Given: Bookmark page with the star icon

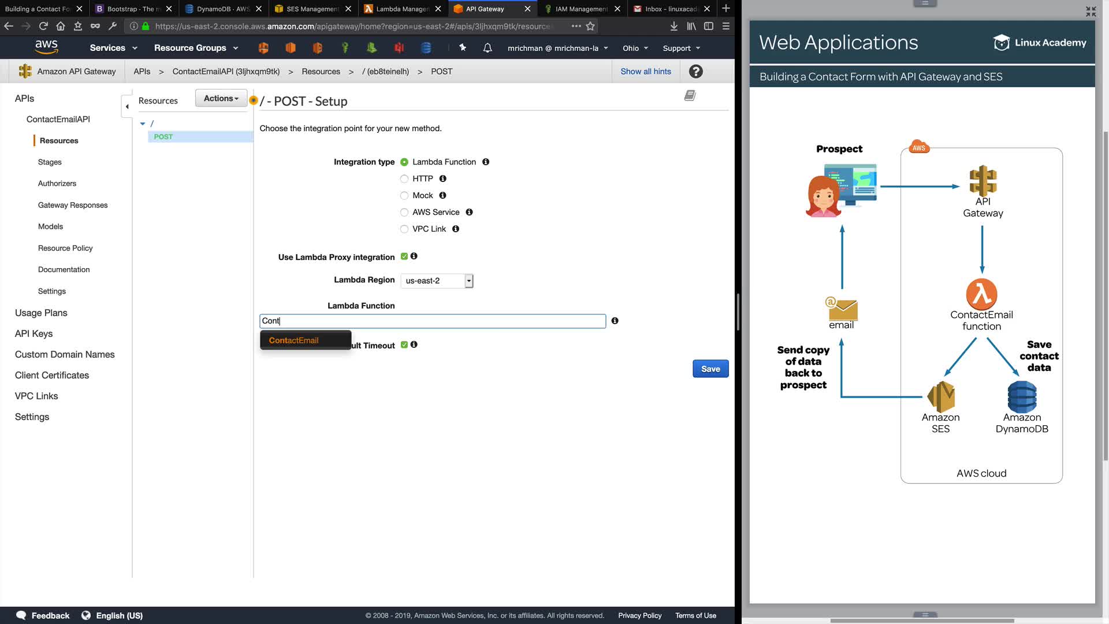Looking at the screenshot, I should coord(590,26).
